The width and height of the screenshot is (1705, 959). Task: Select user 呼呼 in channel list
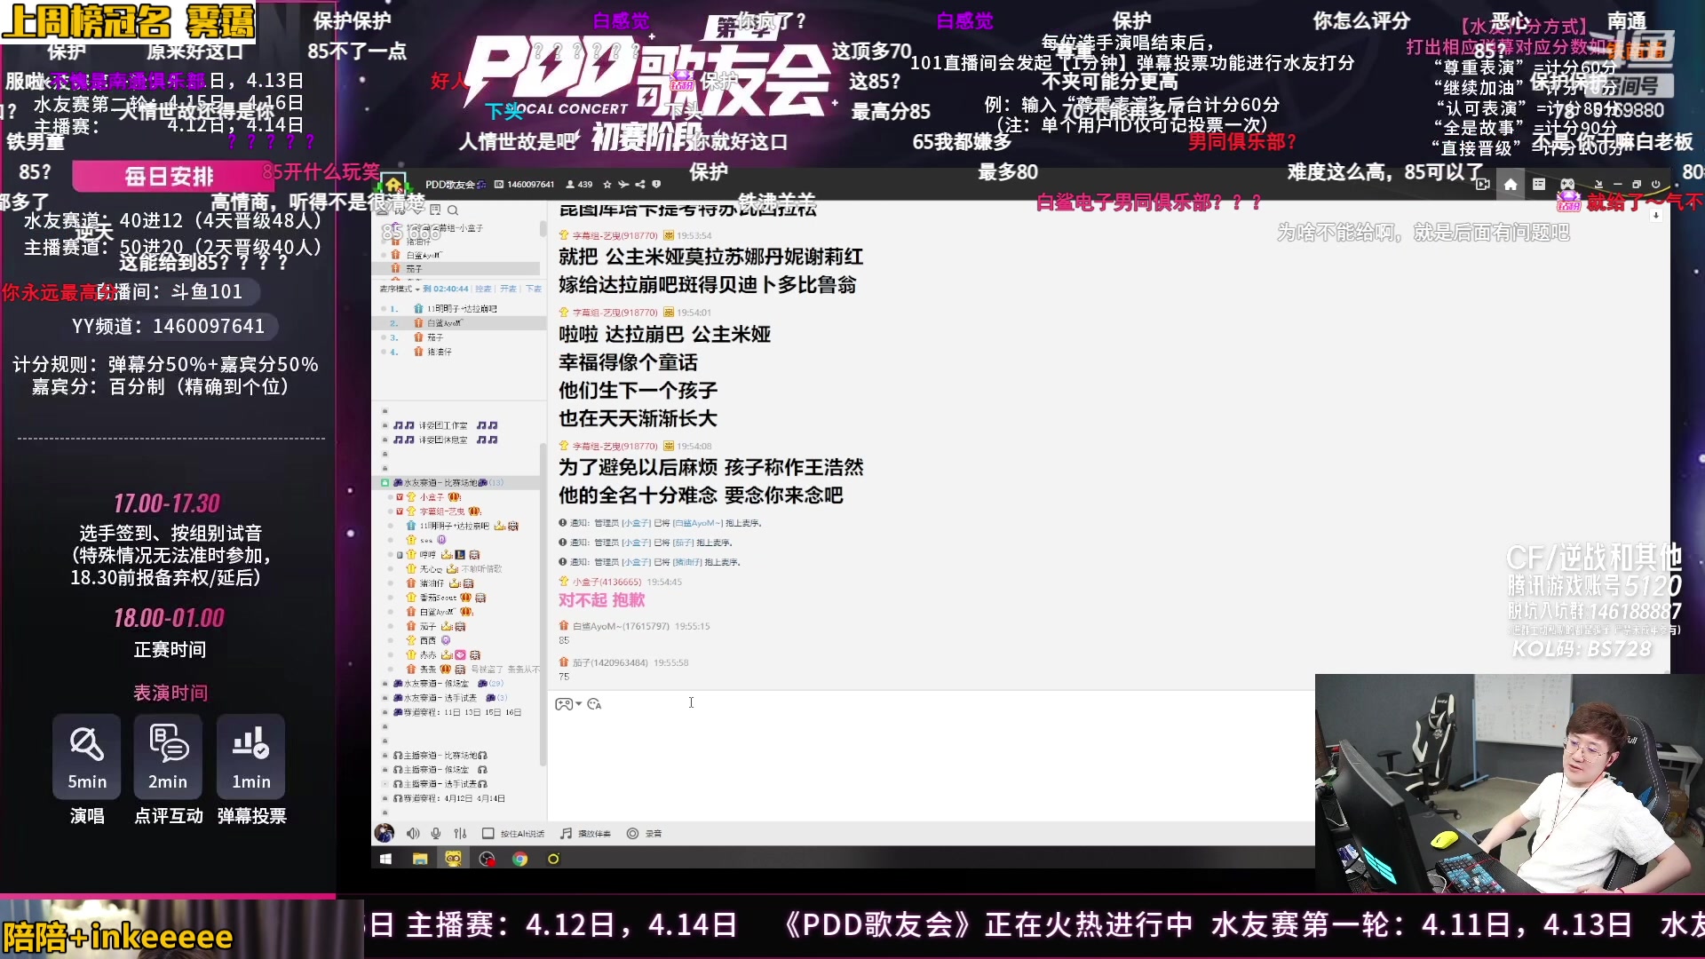point(428,555)
